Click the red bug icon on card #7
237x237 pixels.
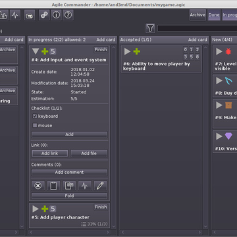click(228, 51)
